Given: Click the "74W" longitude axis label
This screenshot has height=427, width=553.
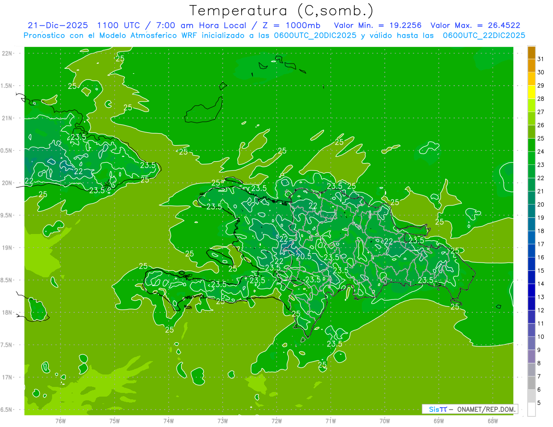Looking at the screenshot, I should (169, 421).
